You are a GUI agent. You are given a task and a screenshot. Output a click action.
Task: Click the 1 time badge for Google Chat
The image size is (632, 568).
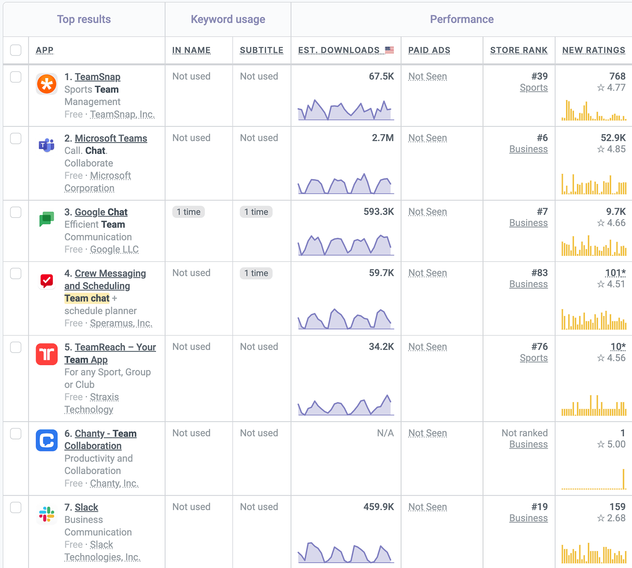pos(188,212)
